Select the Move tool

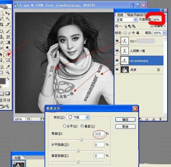coord(8,13)
